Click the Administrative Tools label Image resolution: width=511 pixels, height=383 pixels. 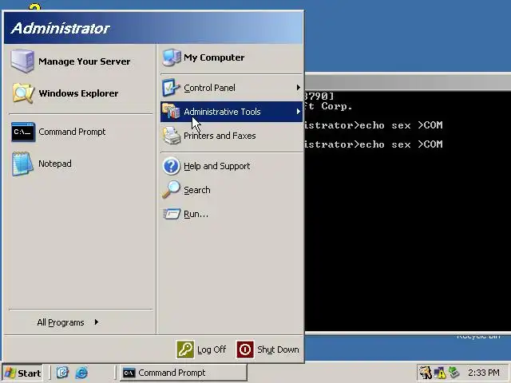[x=222, y=112]
